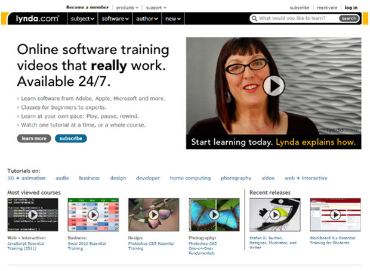Click the log in link
This screenshot has width=370, height=271.
click(x=351, y=8)
